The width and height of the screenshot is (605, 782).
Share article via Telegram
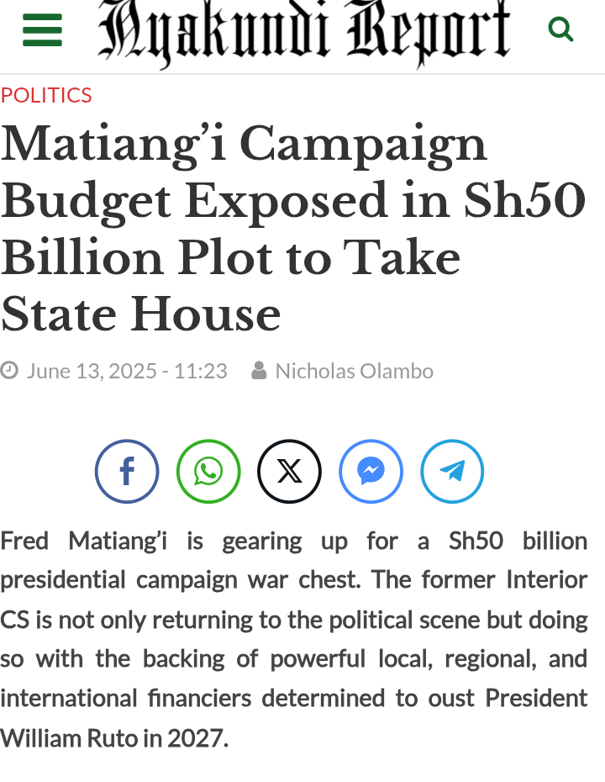tap(452, 471)
